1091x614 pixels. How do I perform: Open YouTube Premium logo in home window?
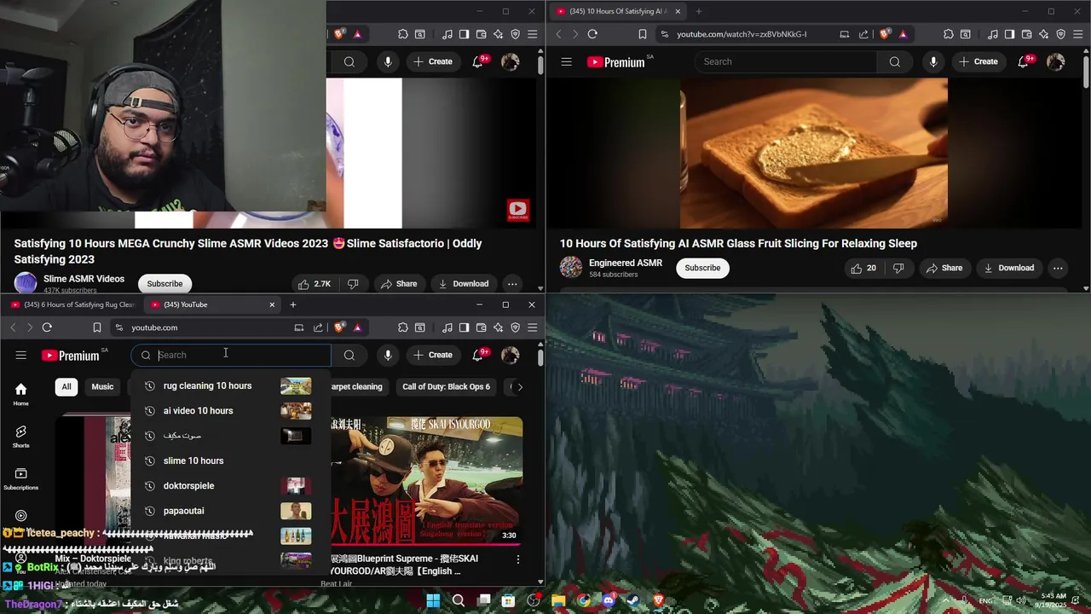[x=72, y=356]
